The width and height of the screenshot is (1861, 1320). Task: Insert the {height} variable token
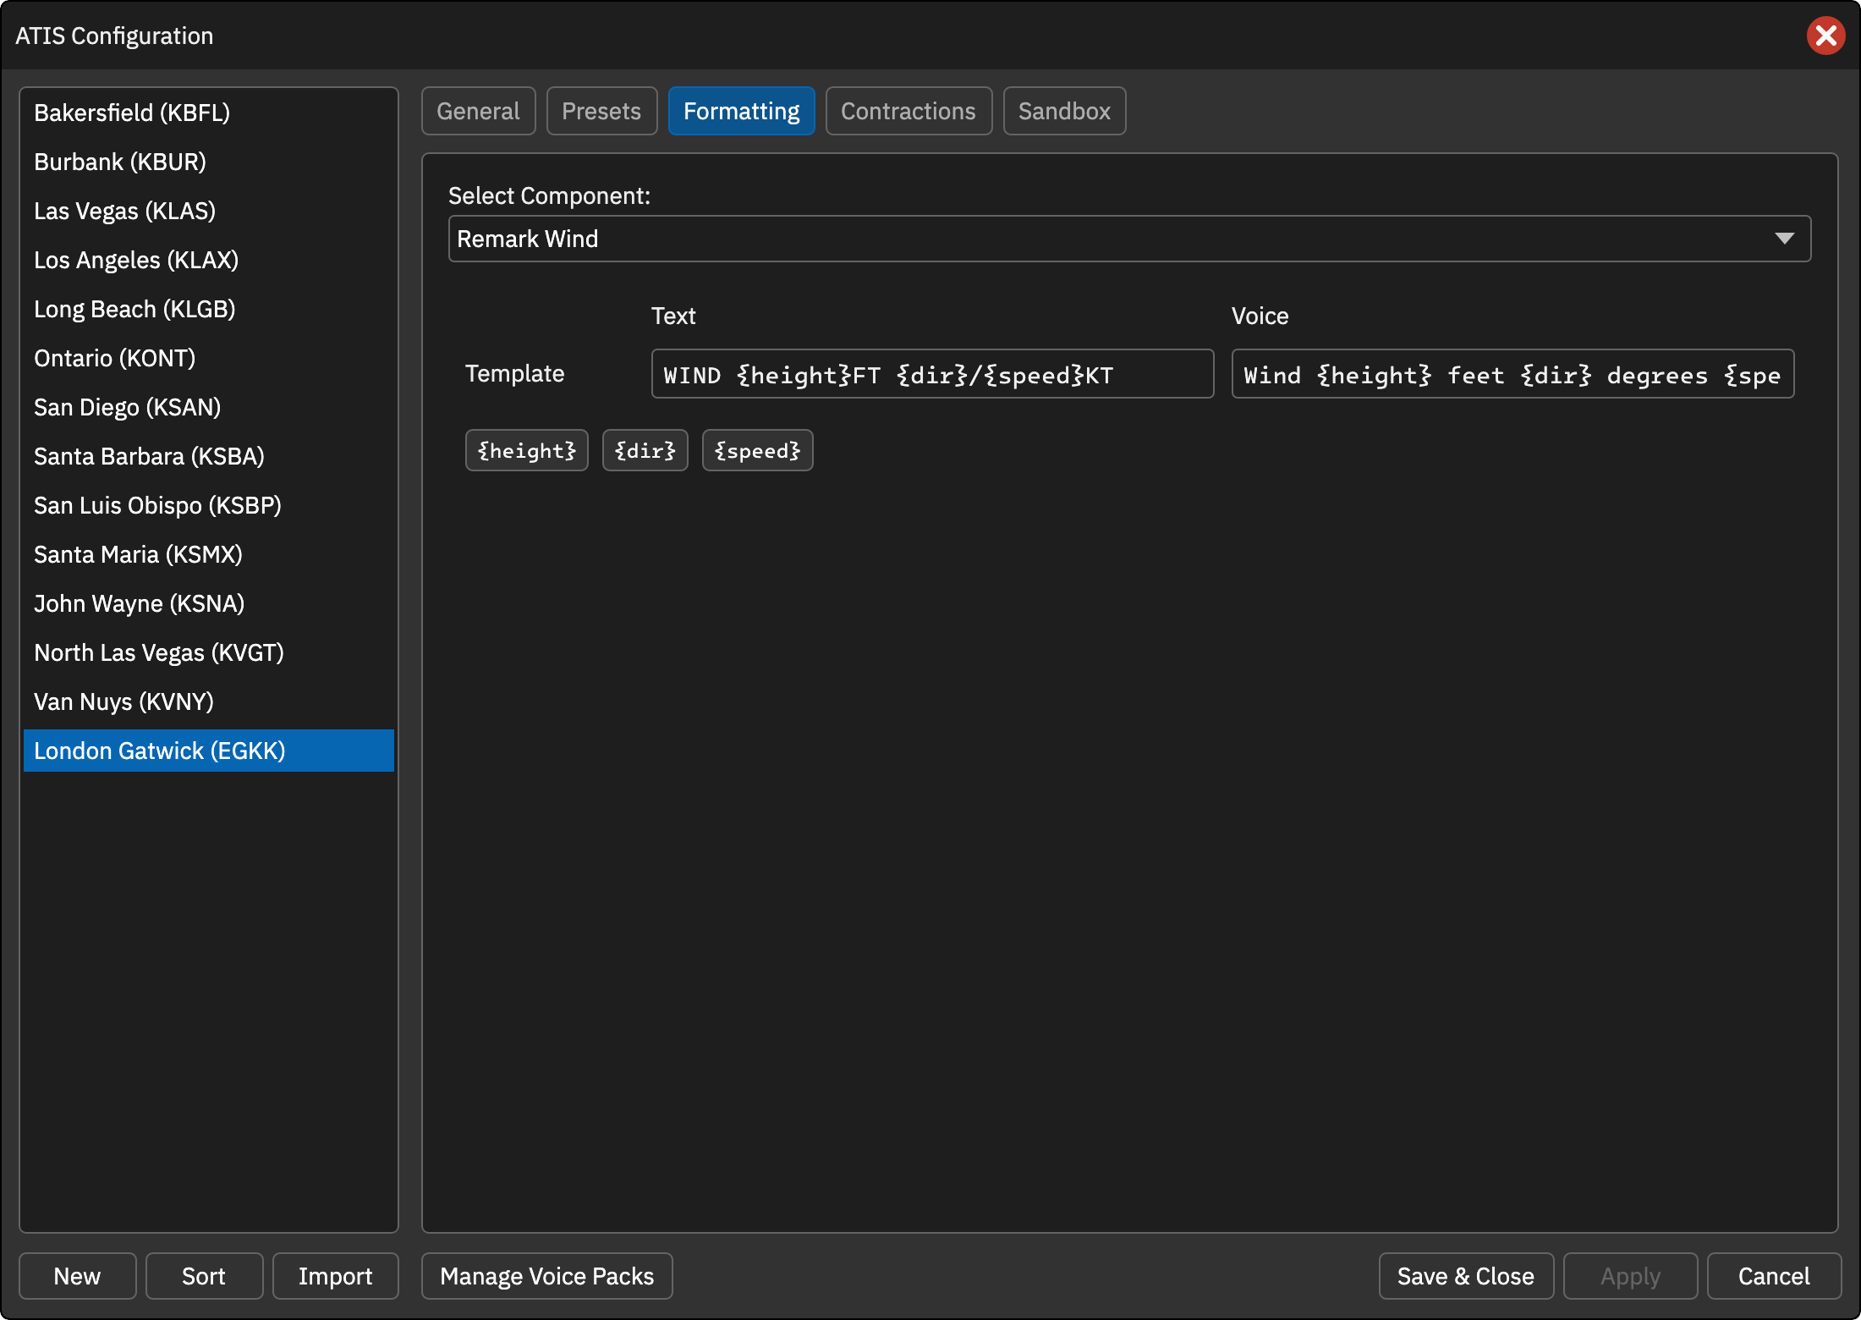pyautogui.click(x=526, y=450)
